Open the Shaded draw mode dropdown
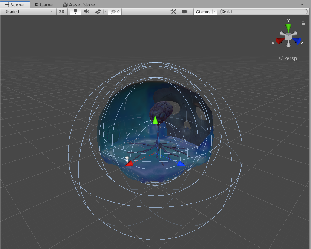The height and width of the screenshot is (249, 311). click(28, 11)
